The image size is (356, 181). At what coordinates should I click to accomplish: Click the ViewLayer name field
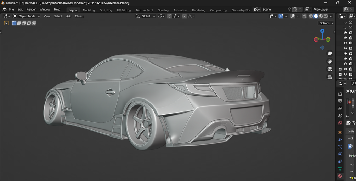[327, 9]
